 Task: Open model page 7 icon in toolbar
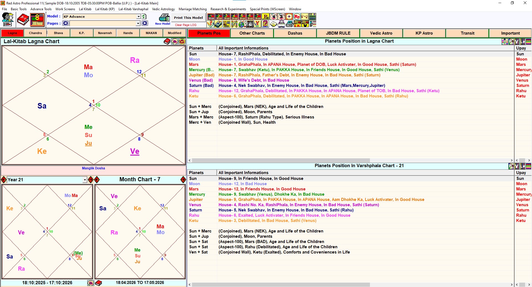[x=257, y=17]
